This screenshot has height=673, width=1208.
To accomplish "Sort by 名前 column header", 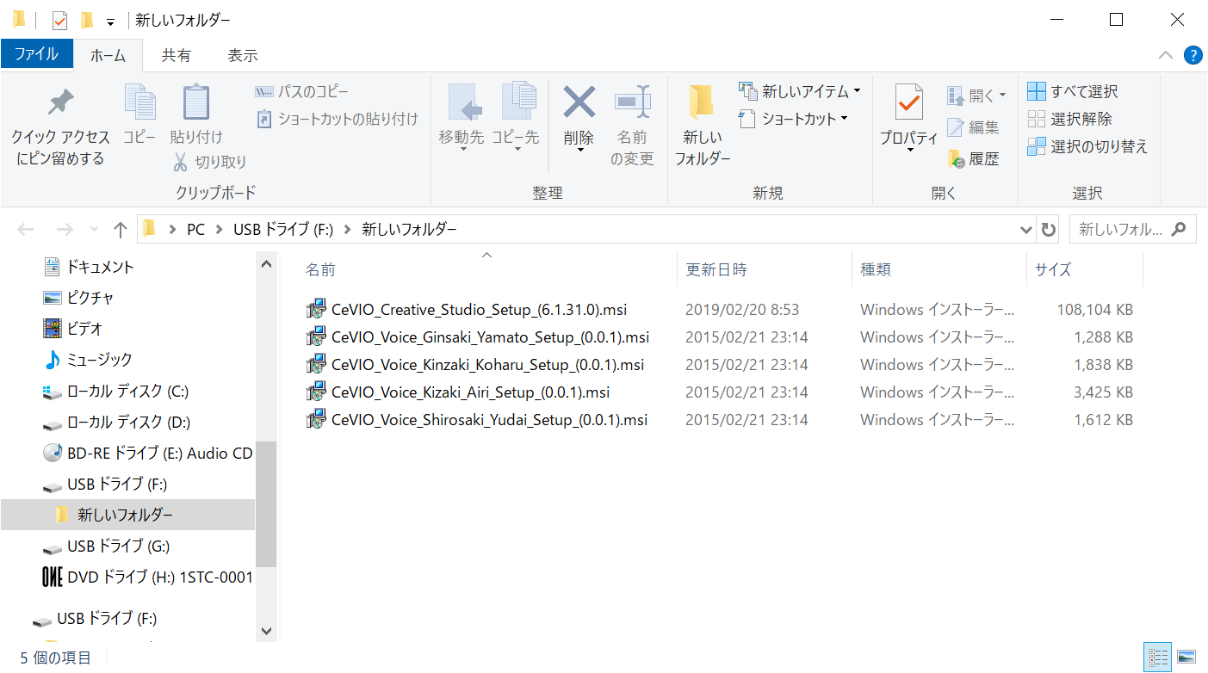I will click(x=320, y=270).
